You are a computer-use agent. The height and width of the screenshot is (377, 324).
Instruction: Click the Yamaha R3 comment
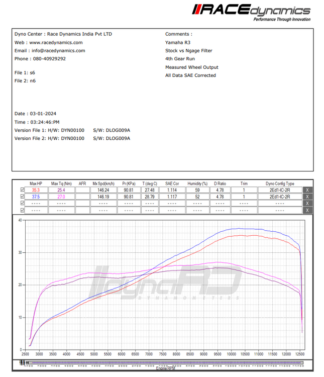coord(178,43)
